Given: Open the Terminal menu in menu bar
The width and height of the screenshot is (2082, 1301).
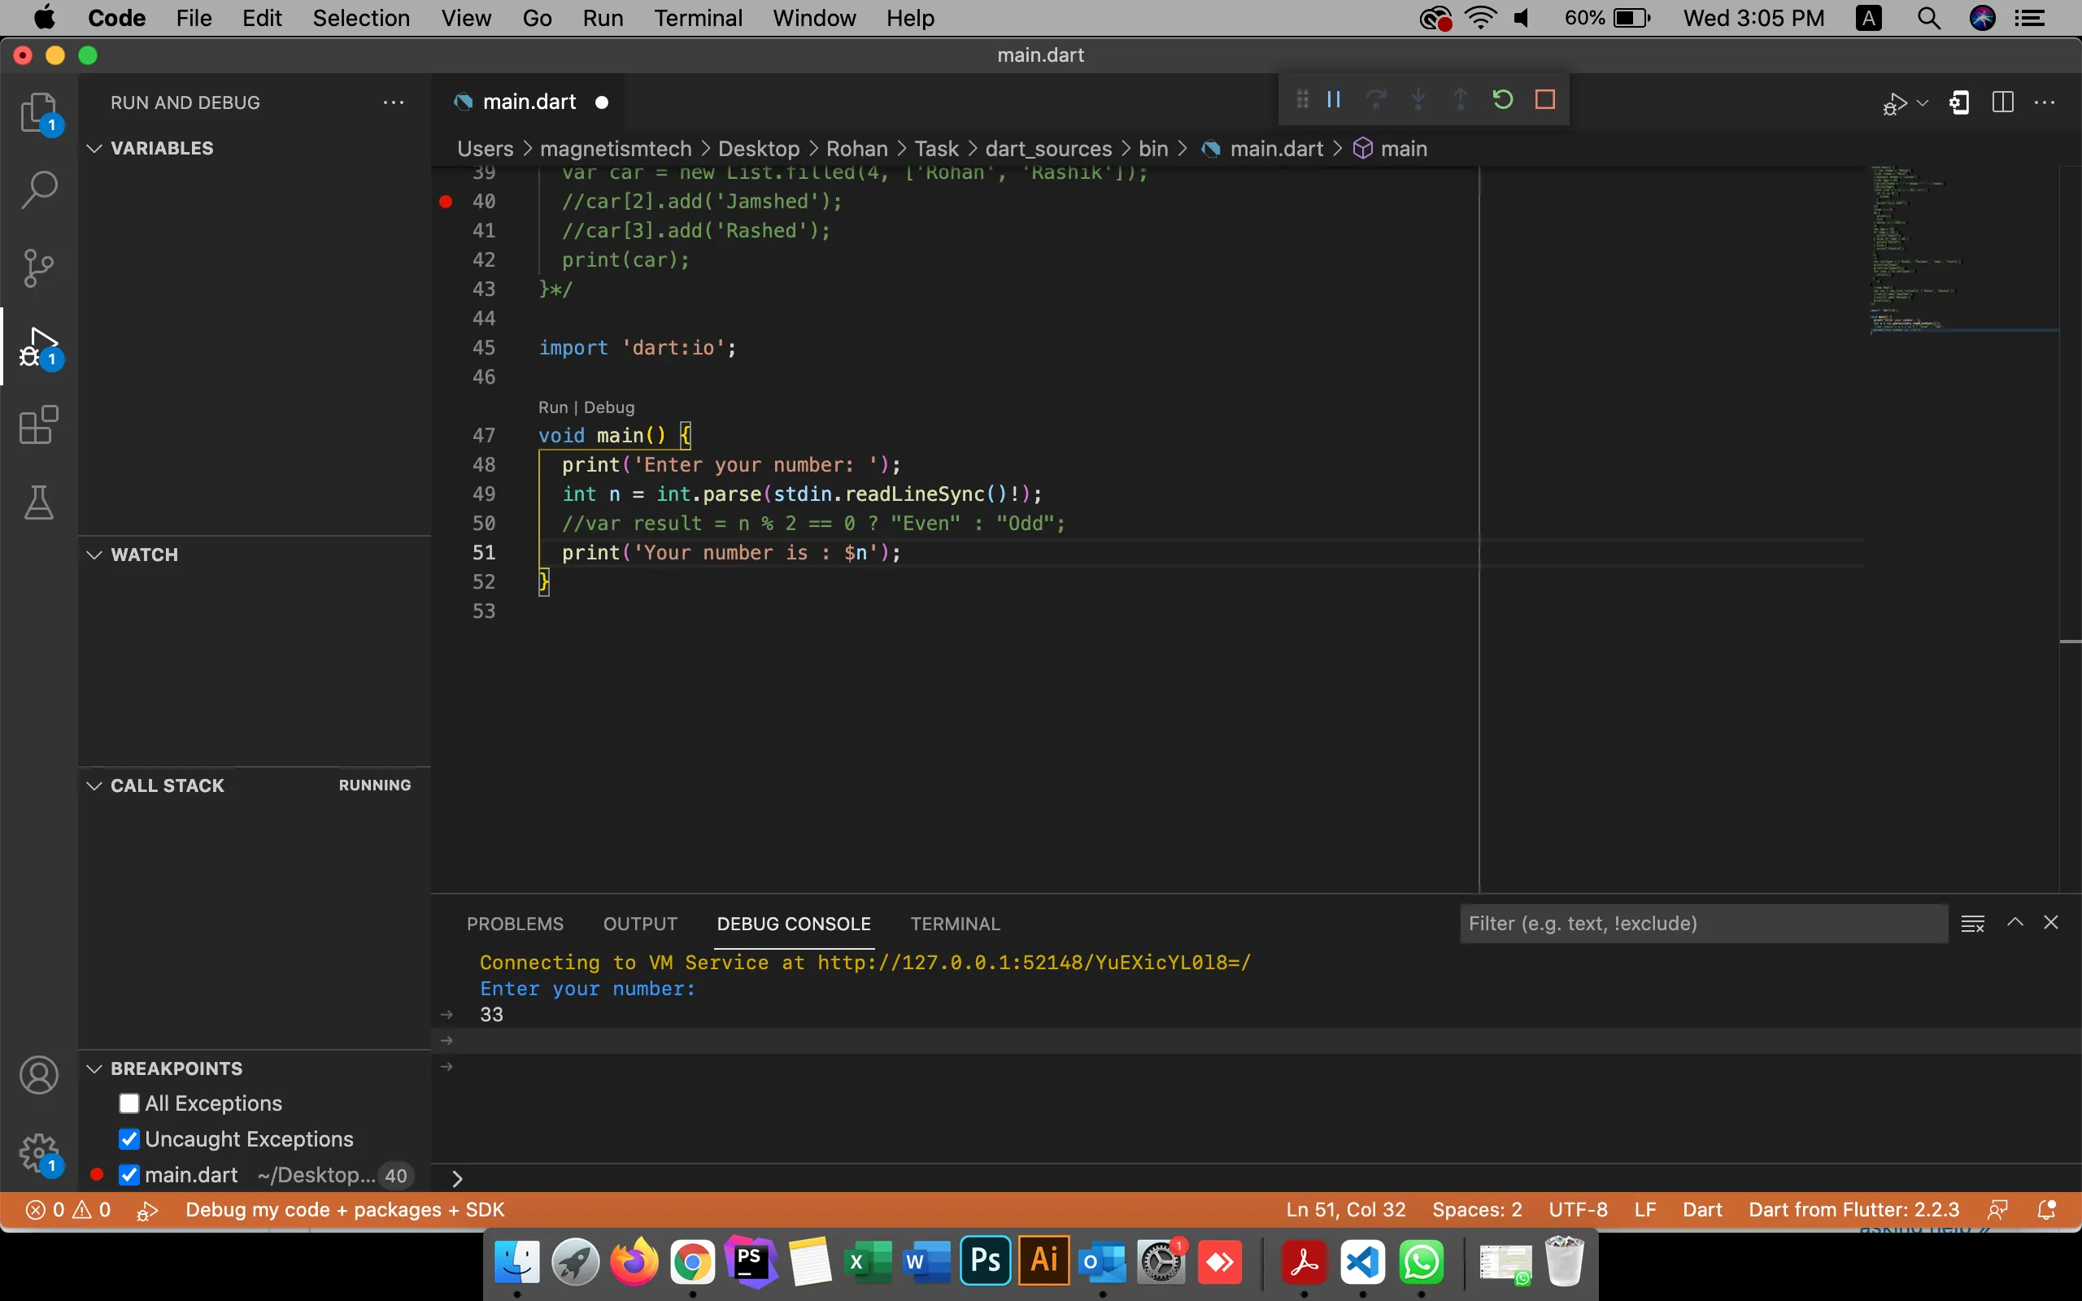Looking at the screenshot, I should click(x=697, y=18).
